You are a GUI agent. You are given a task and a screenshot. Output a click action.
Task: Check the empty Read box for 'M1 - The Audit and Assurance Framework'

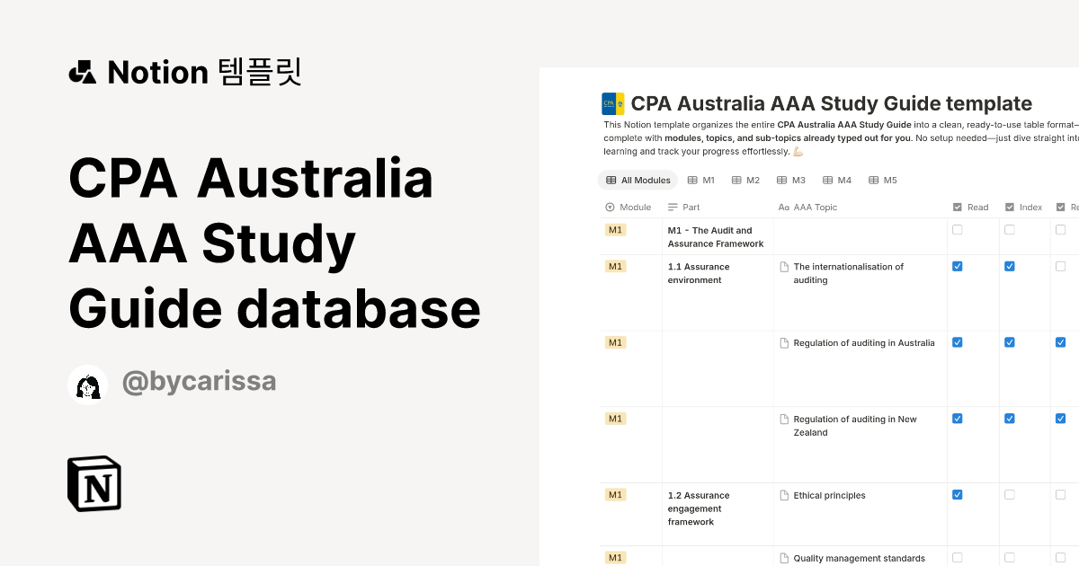[x=957, y=230]
